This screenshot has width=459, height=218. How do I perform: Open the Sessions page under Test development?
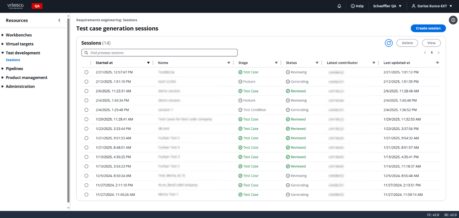tap(13, 60)
